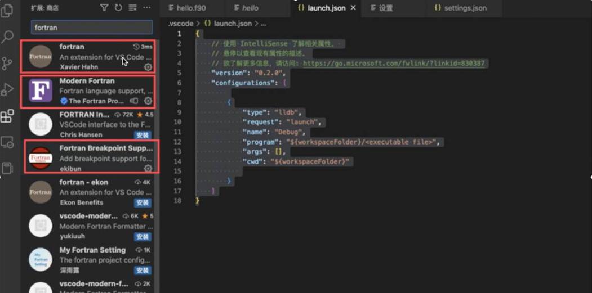This screenshot has width=592, height=293.
Task: Click the search box containing fortran
Action: tap(92, 28)
